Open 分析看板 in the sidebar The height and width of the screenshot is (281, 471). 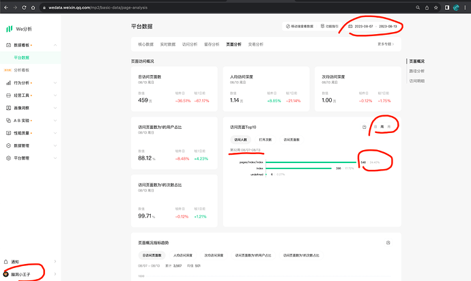click(x=21, y=70)
